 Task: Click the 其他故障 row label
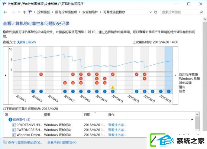pos(185,83)
